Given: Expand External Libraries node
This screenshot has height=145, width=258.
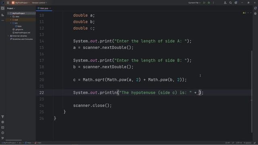Looking at the screenshot, I should coord(8,36).
